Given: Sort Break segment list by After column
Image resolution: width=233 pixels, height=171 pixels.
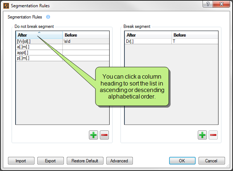Looking at the screenshot, I should pos(148,35).
